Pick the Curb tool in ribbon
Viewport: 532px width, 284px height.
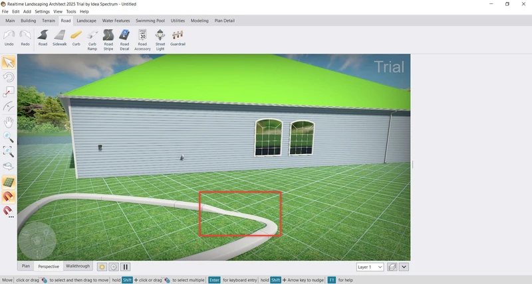(76, 37)
